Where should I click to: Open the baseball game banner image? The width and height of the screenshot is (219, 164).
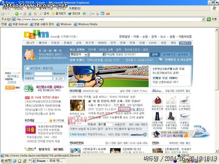pyautogui.click(x=108, y=76)
